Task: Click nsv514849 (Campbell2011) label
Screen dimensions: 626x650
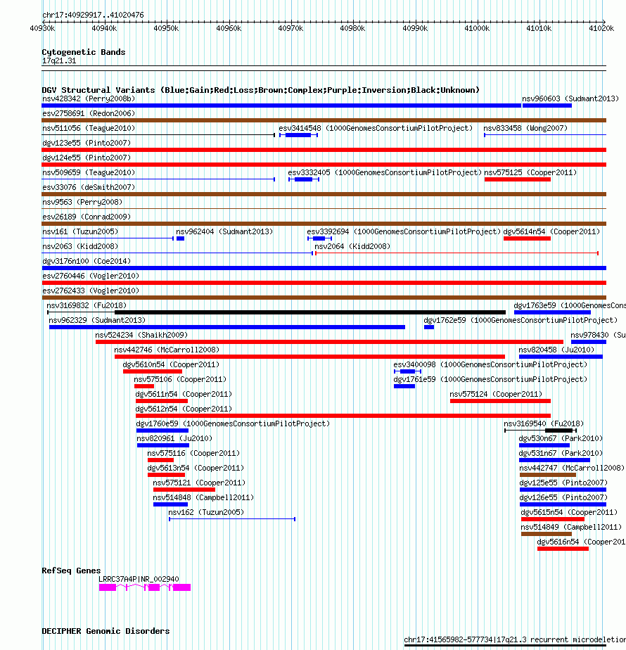Action: 571,528
